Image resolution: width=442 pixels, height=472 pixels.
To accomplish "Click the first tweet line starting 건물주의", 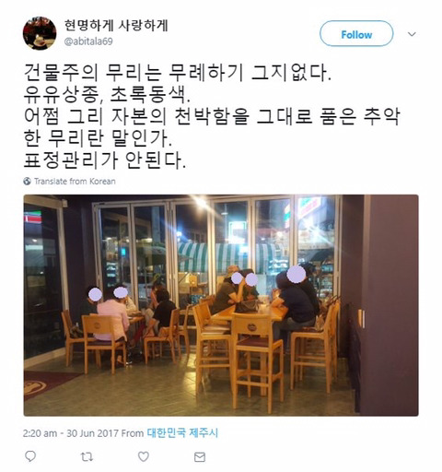I will (178, 73).
